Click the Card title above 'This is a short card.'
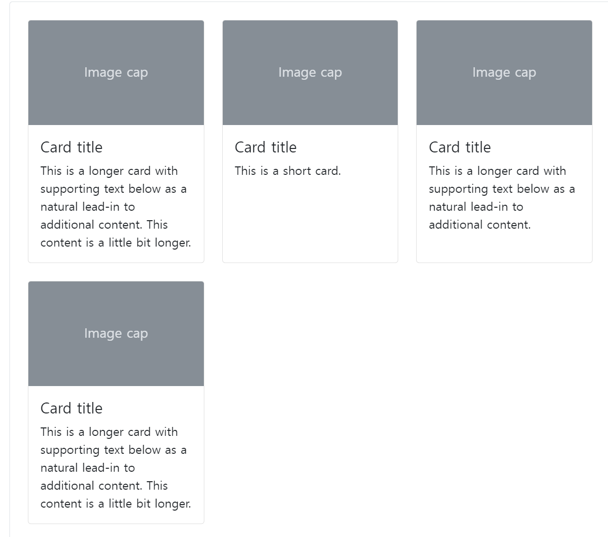Image resolution: width=608 pixels, height=537 pixels. point(266,147)
